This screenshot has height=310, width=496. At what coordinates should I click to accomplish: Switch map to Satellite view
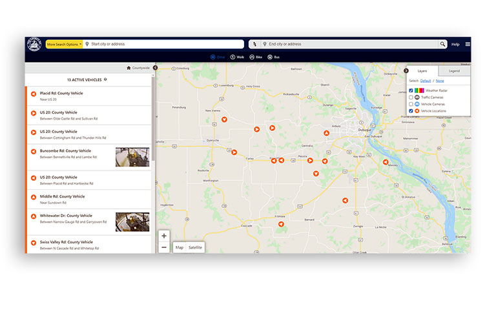(195, 247)
